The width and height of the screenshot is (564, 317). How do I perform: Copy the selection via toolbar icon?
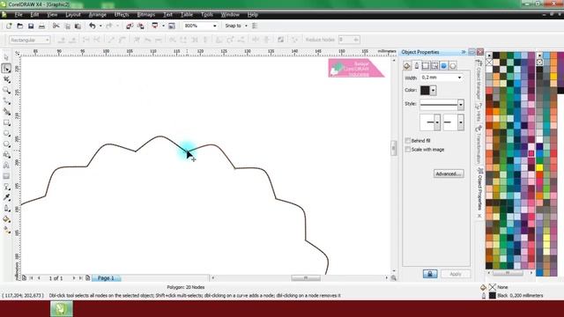(67, 26)
